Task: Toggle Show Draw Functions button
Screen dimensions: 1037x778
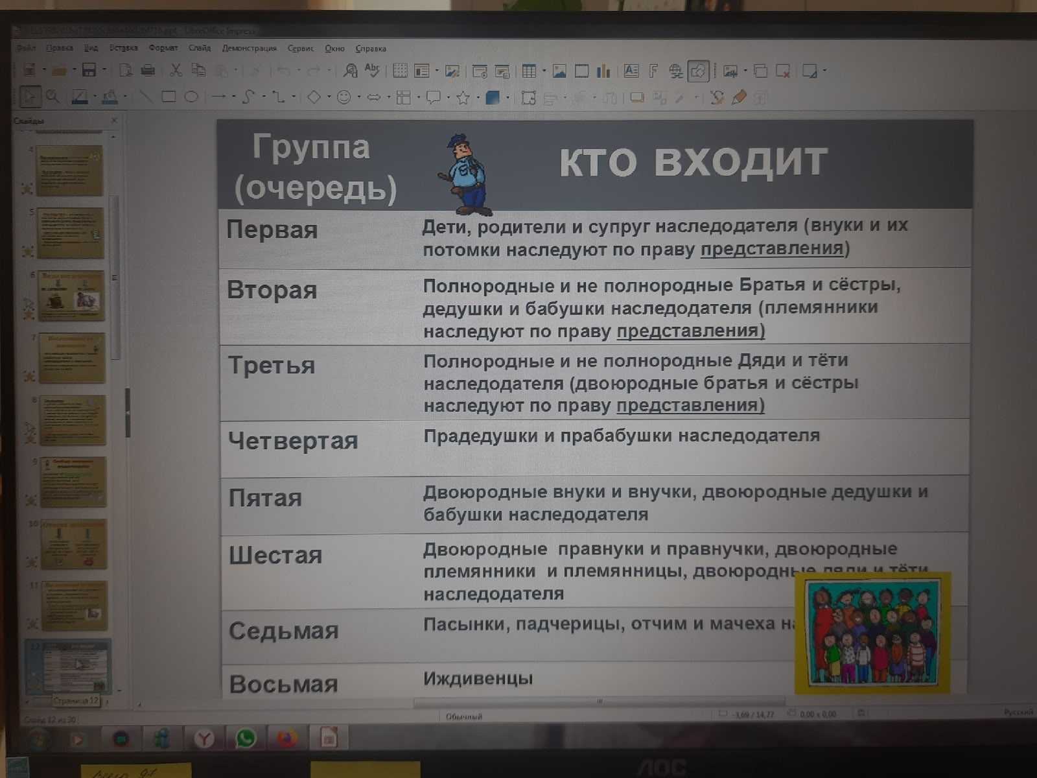Action: 699,71
